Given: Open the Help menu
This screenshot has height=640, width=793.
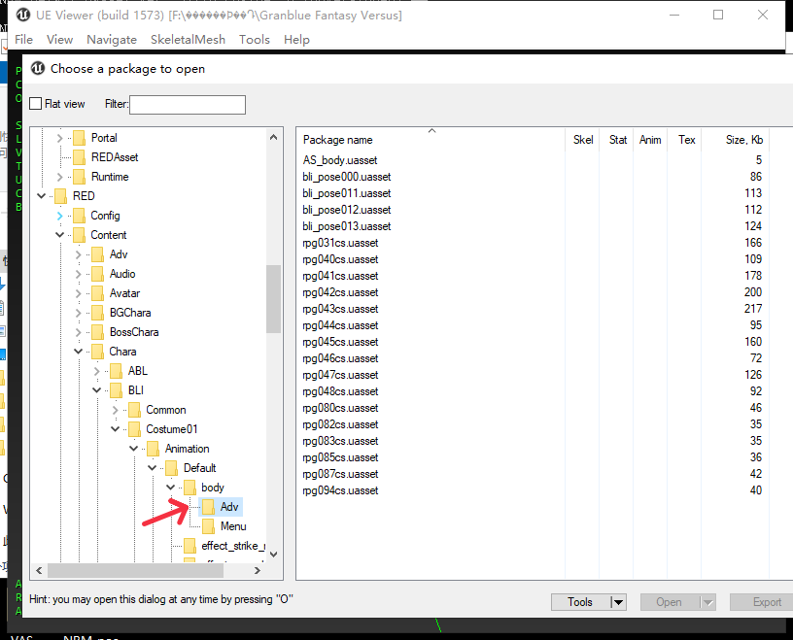Looking at the screenshot, I should click(x=296, y=40).
